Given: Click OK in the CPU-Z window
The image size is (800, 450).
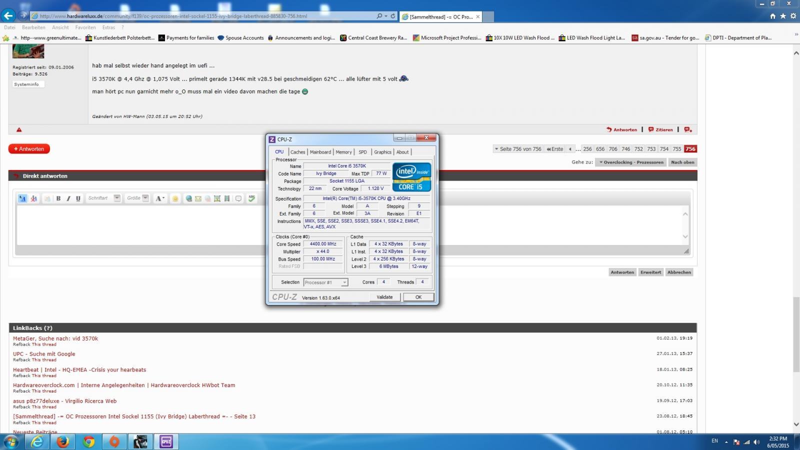Looking at the screenshot, I should click(418, 297).
